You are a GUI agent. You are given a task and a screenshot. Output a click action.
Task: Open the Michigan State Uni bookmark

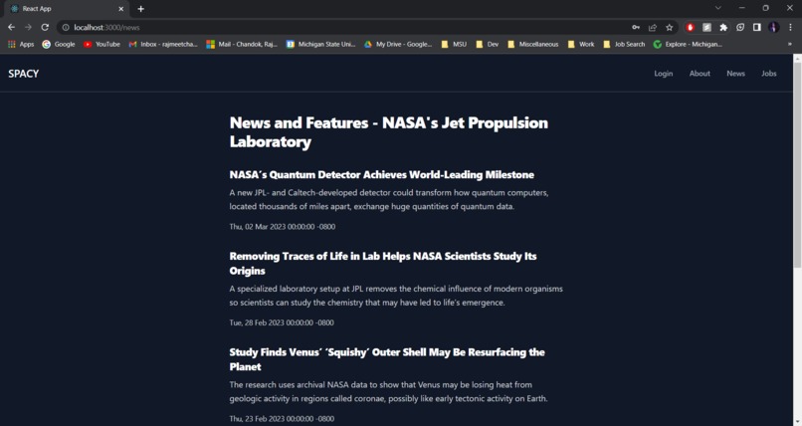coord(320,45)
